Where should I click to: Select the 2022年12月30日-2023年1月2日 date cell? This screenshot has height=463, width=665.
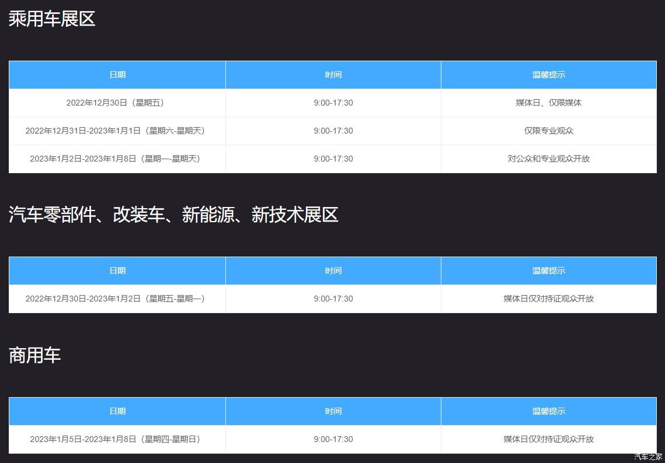[x=117, y=299]
